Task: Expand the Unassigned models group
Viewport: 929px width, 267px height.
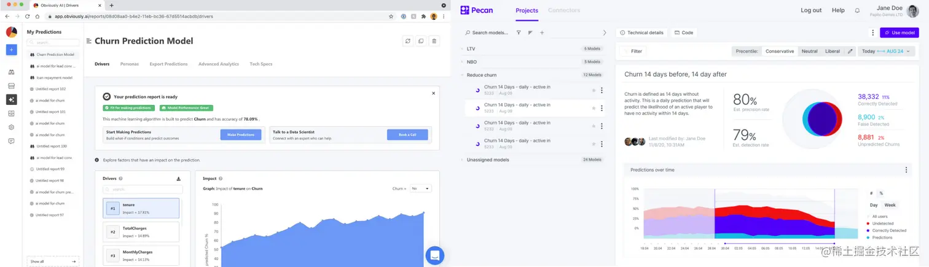Action: pos(463,160)
